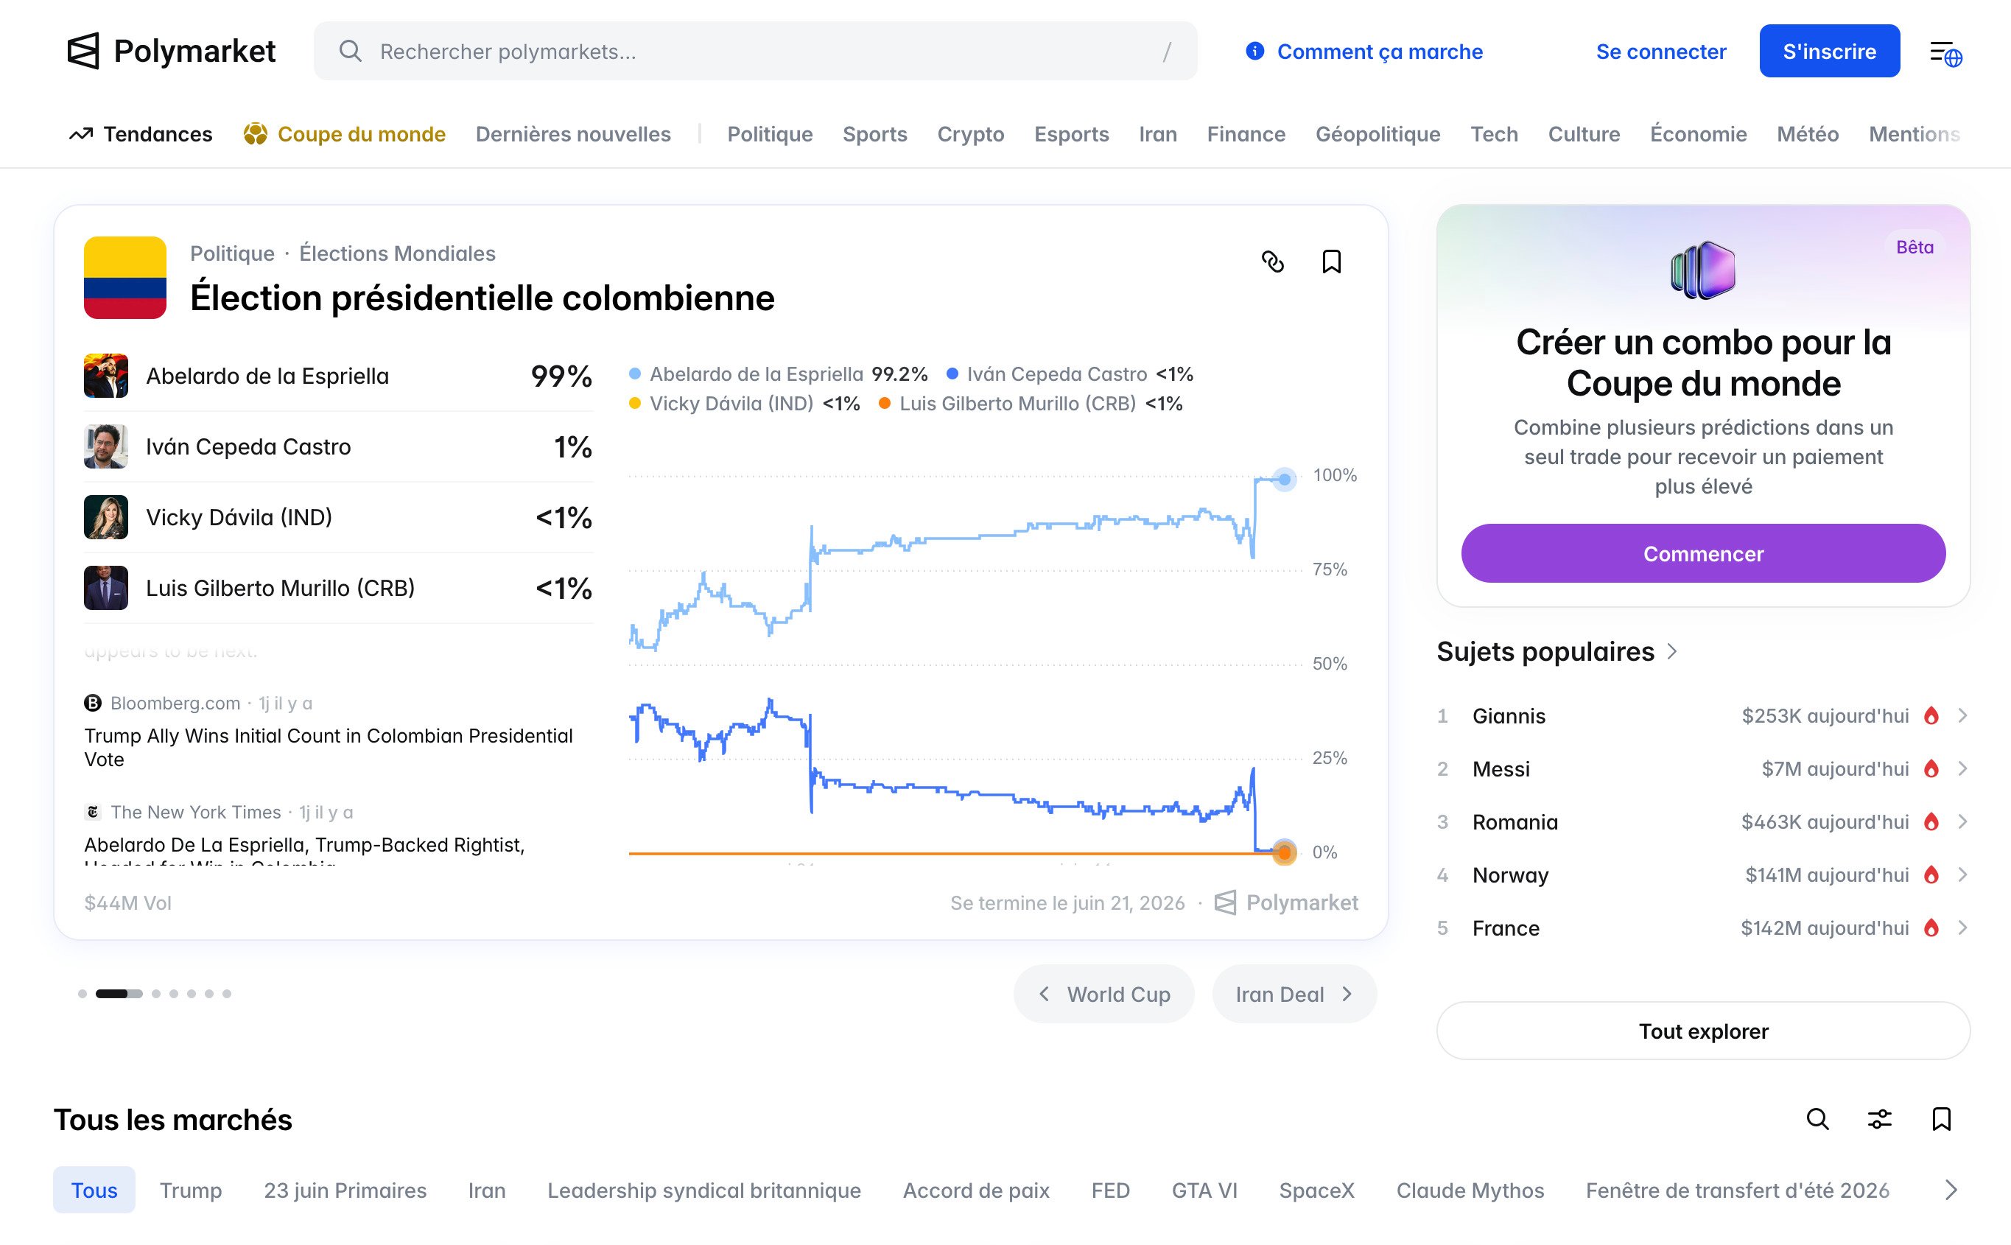Open filter settings for all markets

coord(1879,1119)
